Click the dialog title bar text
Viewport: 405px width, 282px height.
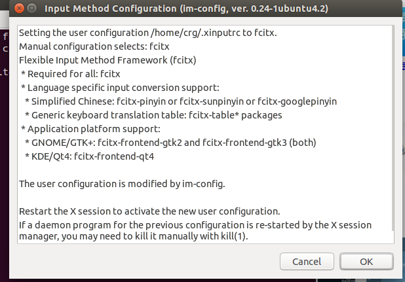click(x=186, y=9)
